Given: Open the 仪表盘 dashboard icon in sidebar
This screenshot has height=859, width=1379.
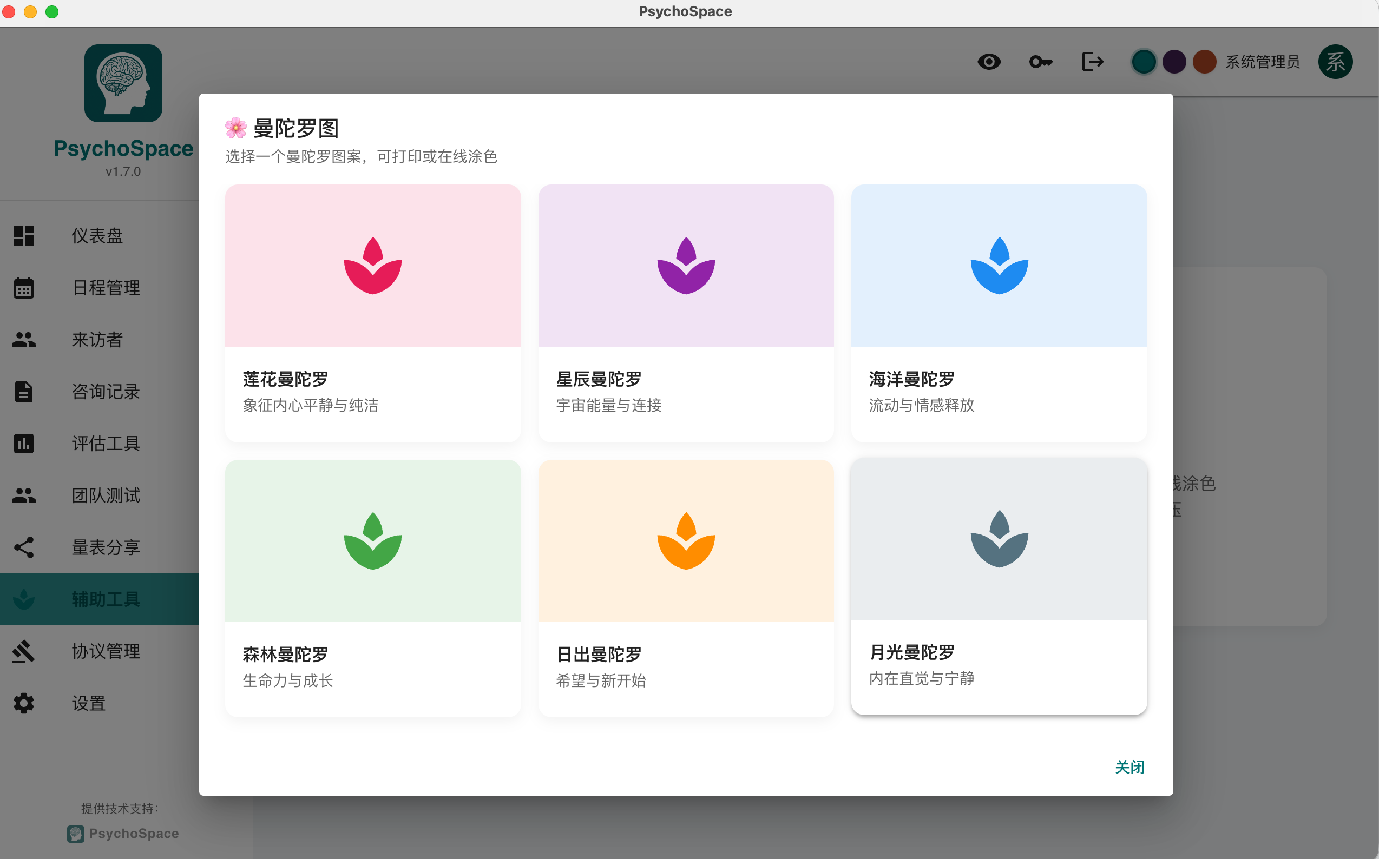Looking at the screenshot, I should [x=23, y=236].
